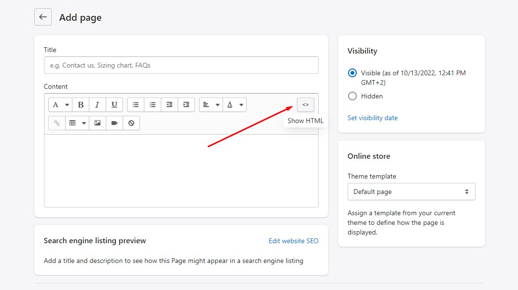This screenshot has height=290, width=518.
Task: Click inside the page Title field
Action: pos(181,65)
